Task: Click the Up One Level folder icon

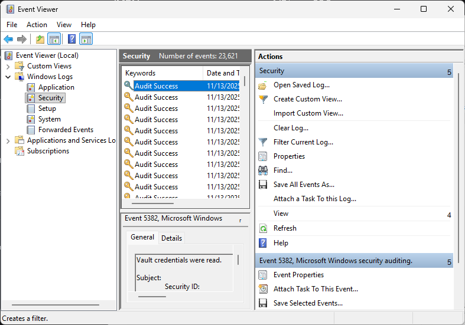Action: [40, 40]
